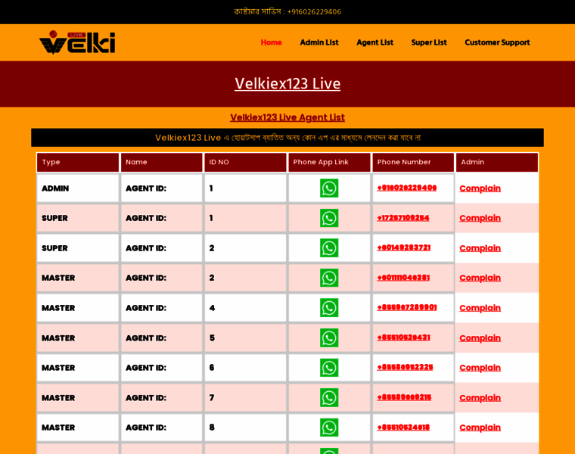Select the ADMIN type cell
This screenshot has width=575, height=454.
pos(78,188)
